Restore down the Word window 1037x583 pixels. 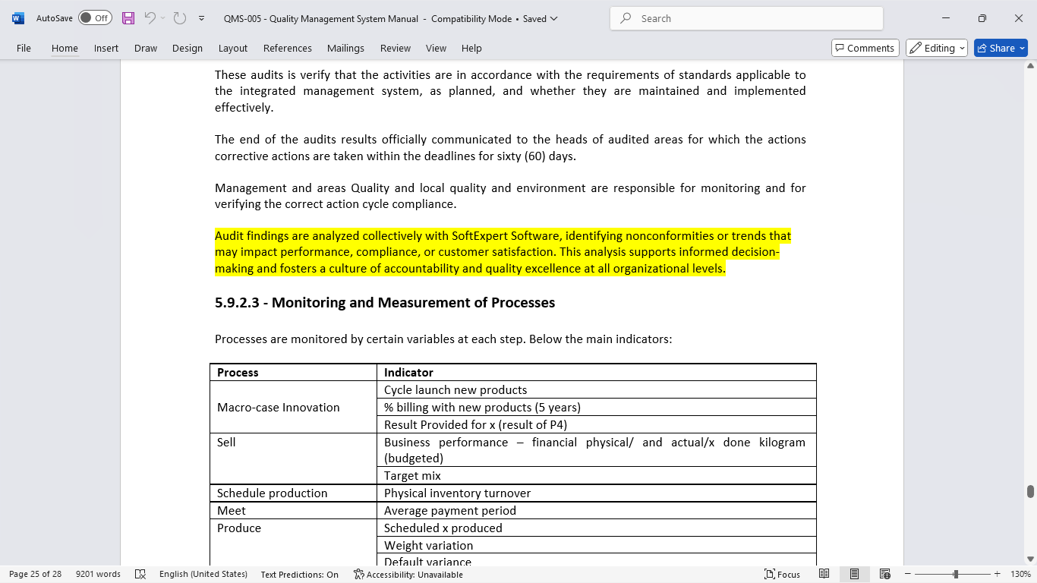982,18
